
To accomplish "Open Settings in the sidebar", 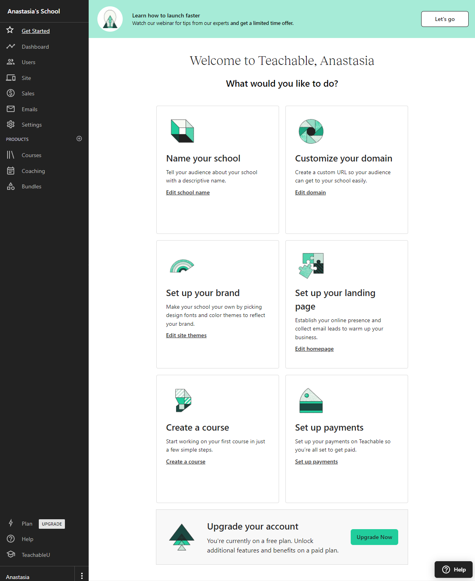I will (32, 125).
